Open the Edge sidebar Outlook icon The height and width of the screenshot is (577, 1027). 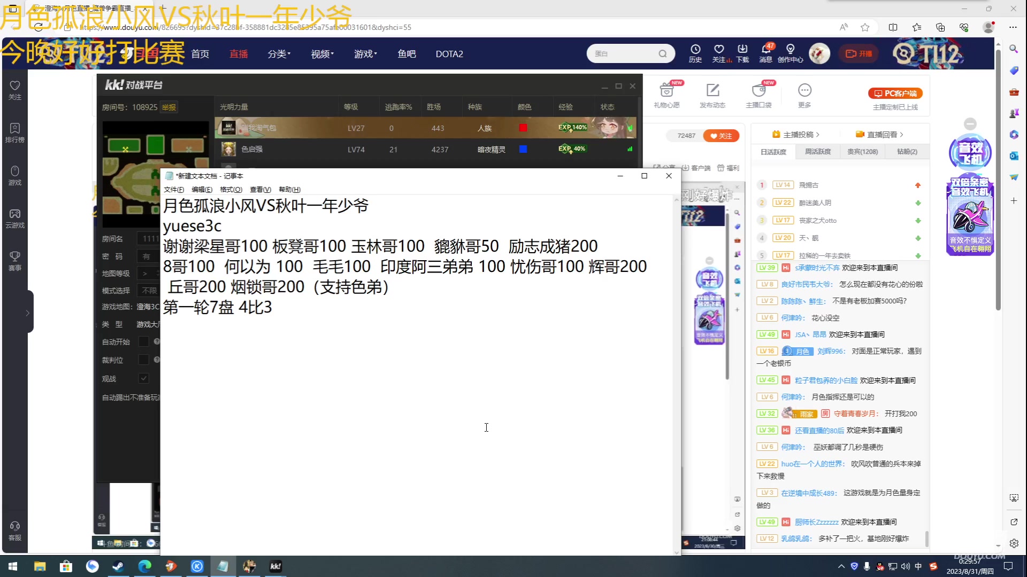point(1014,155)
